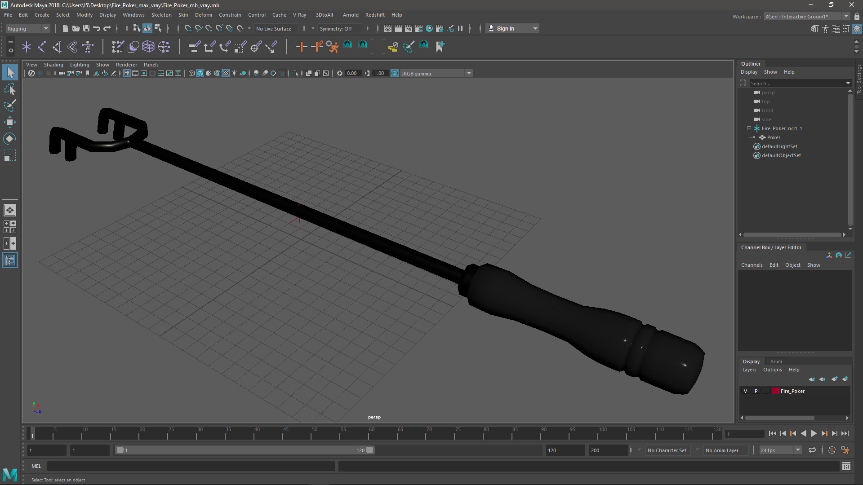Open the V-Ray menu
The height and width of the screenshot is (485, 863).
(x=299, y=15)
